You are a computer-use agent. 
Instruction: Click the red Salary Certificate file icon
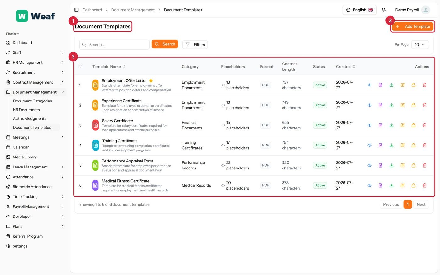(x=96, y=125)
